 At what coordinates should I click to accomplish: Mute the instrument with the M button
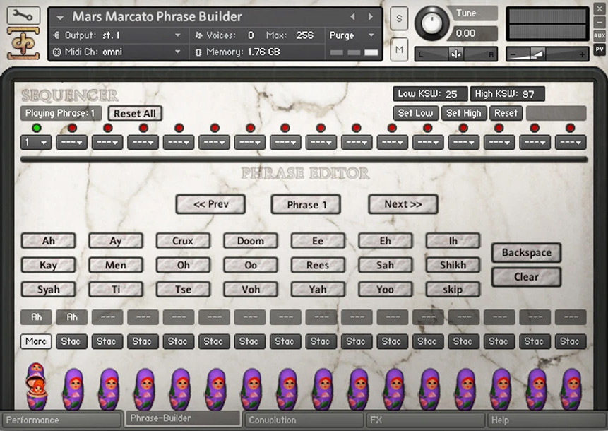coord(399,49)
